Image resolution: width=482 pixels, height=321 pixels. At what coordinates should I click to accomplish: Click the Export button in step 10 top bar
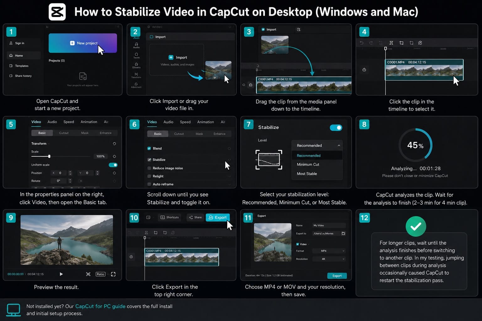click(x=217, y=217)
